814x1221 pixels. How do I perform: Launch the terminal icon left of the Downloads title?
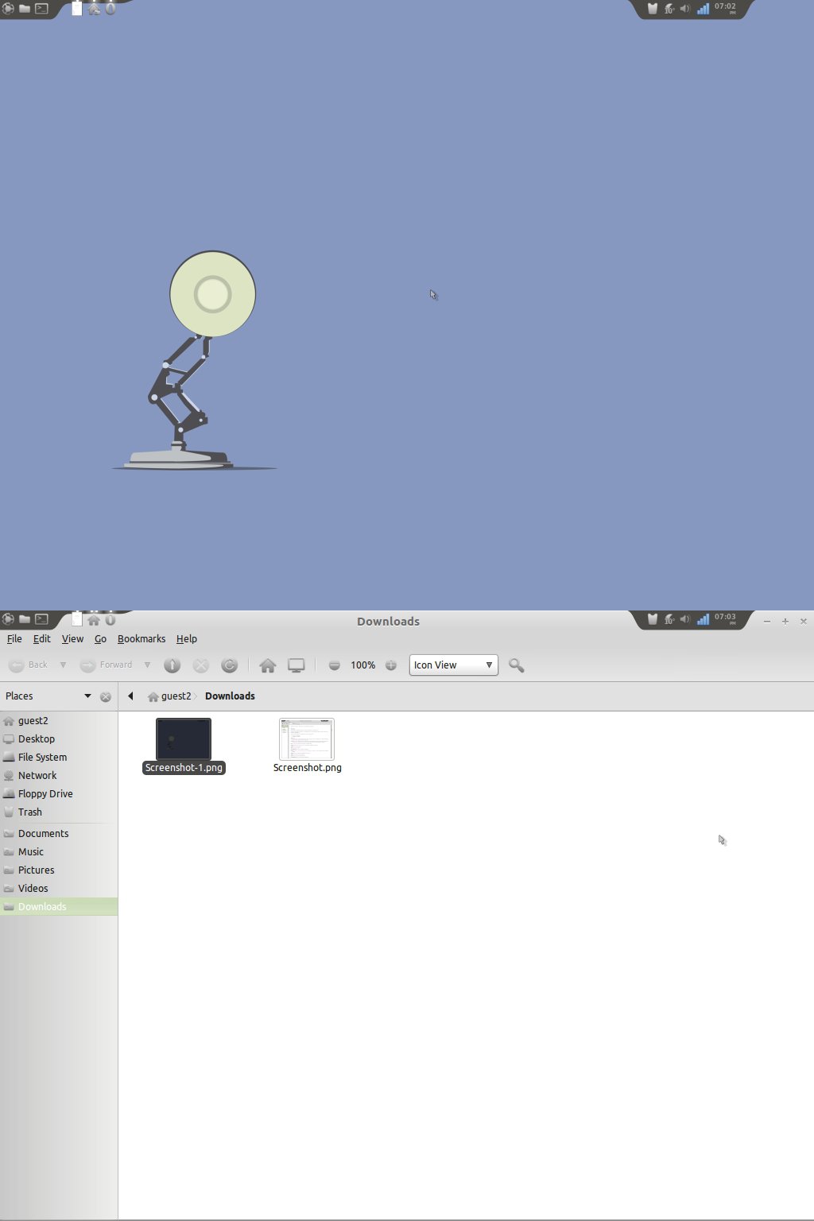click(41, 619)
